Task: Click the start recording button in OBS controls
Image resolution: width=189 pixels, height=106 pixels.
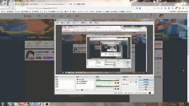Action: point(146,82)
